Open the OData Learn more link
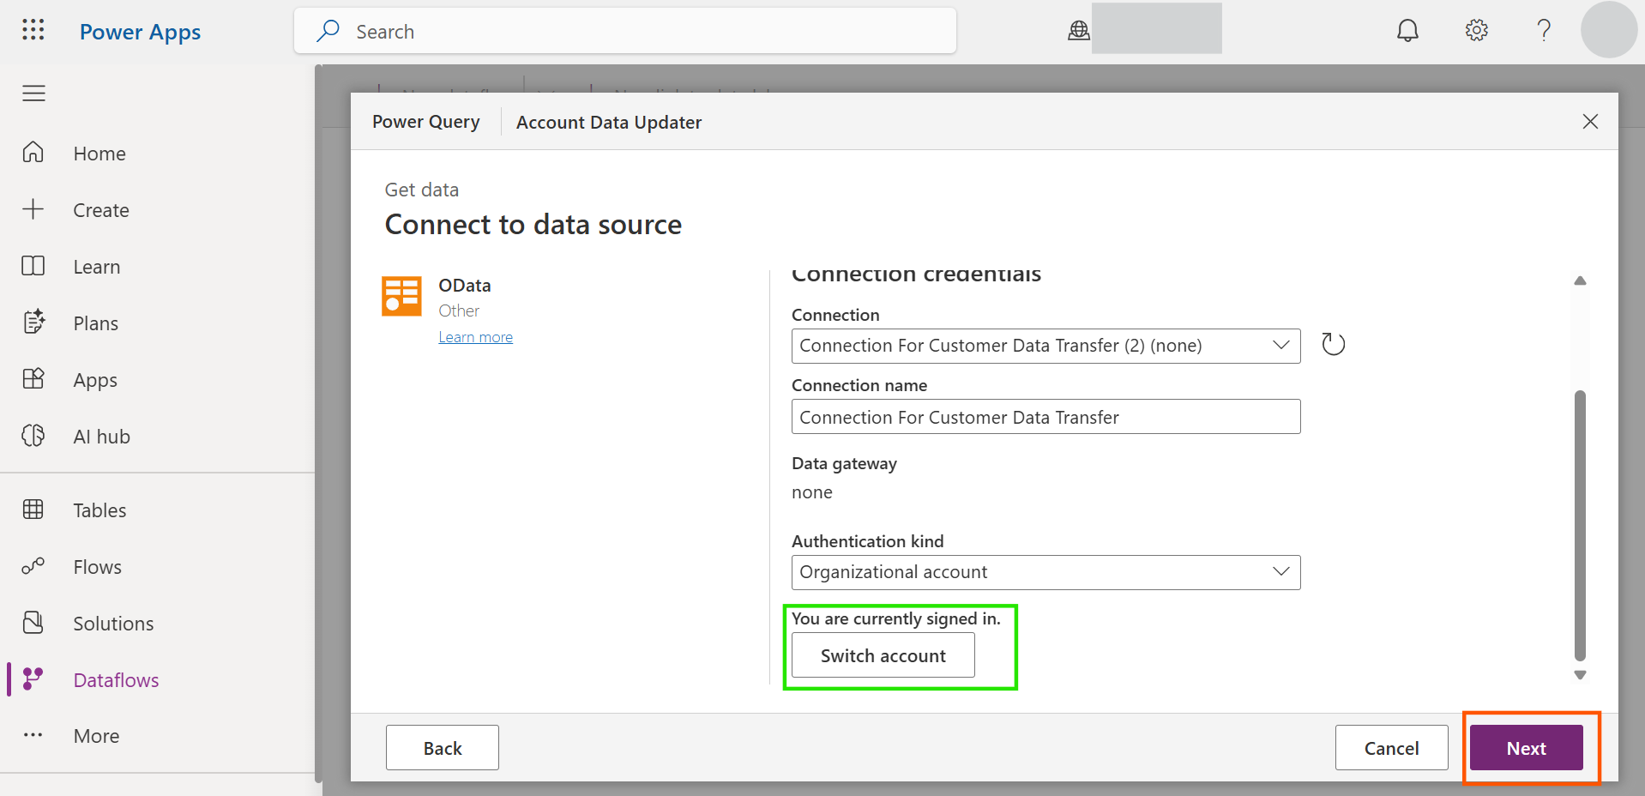This screenshot has height=796, width=1645. click(x=475, y=337)
